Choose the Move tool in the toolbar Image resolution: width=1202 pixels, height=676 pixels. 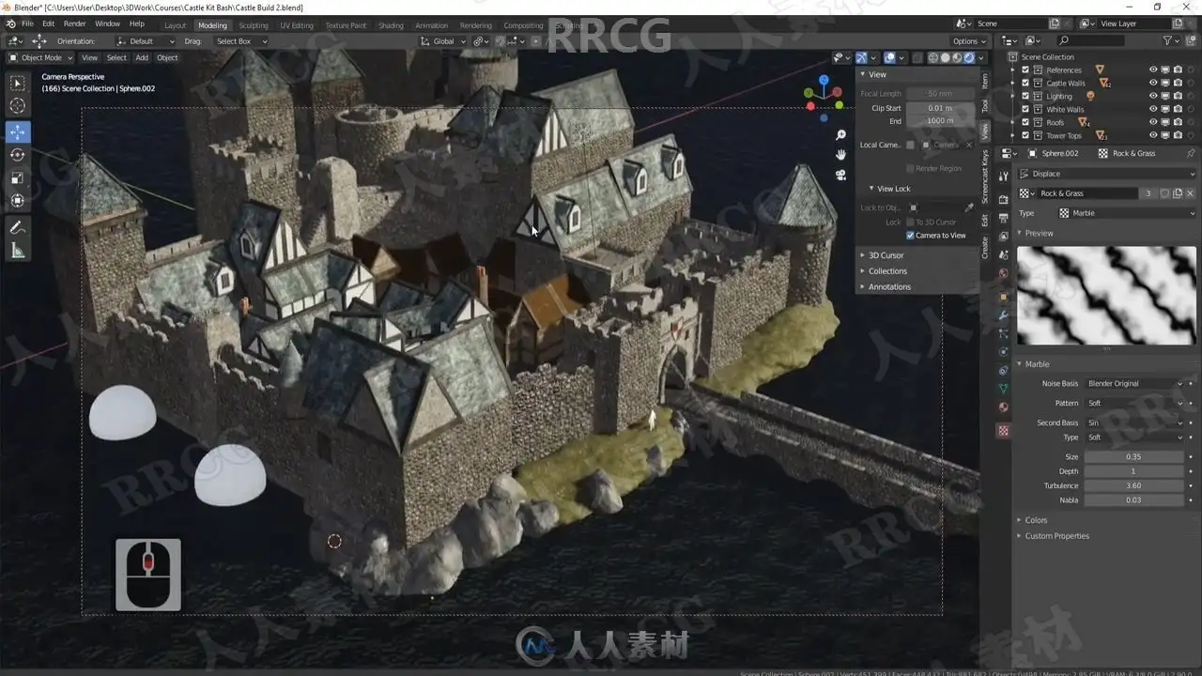coord(17,132)
